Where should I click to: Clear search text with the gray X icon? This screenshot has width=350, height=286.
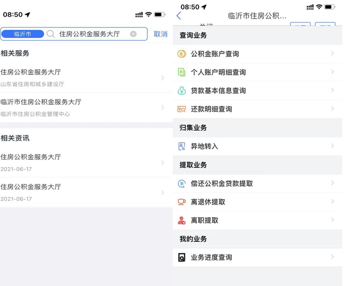pyautogui.click(x=133, y=34)
